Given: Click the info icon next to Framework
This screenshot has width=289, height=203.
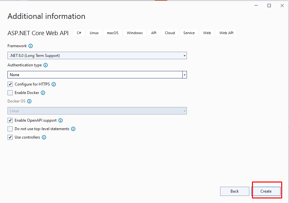Looking at the screenshot, I should [x=31, y=46].
